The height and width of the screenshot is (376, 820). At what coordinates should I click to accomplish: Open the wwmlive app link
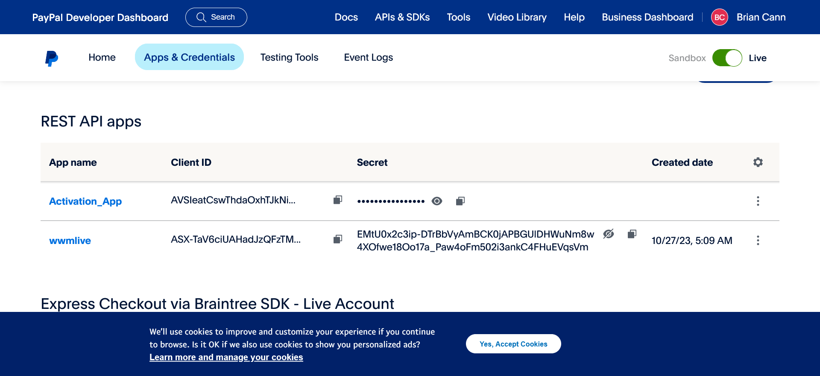coord(70,241)
